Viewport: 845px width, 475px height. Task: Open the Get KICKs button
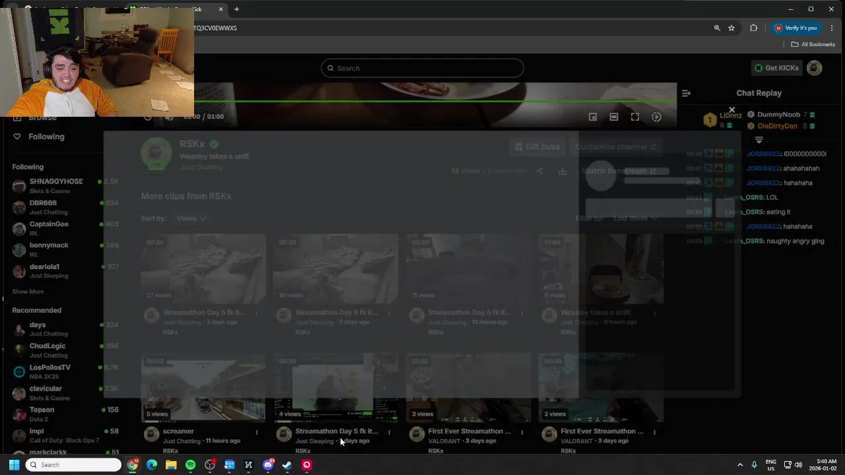click(777, 68)
